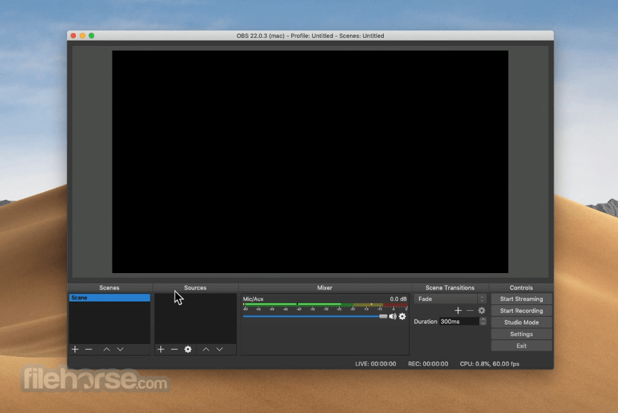
Task: Move source up with arrow icon
Action: pos(206,349)
